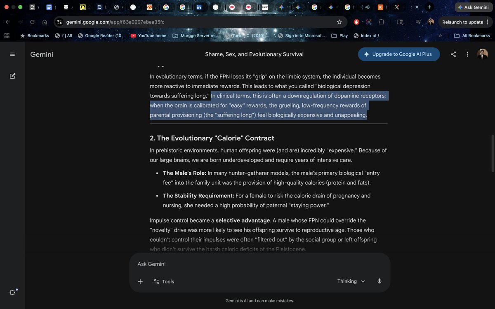Screen dimensions: 495x309
Task: Open conversation more options three-dot menu
Action: point(467,54)
